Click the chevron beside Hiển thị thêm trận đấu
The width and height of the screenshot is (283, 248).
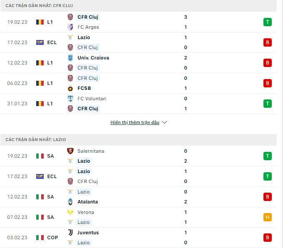pyautogui.click(x=164, y=122)
